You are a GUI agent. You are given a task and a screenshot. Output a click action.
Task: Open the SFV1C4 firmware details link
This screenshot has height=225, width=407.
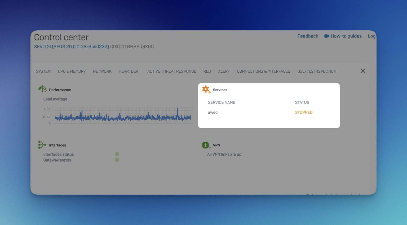tap(72, 46)
